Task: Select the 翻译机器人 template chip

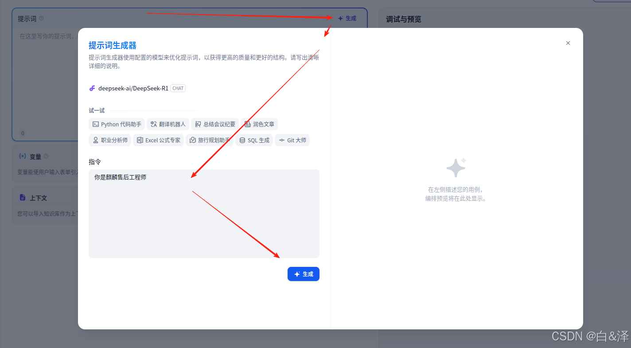Action: tap(168, 124)
